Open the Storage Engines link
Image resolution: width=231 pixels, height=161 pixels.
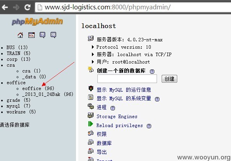pyautogui.click(x=117, y=117)
